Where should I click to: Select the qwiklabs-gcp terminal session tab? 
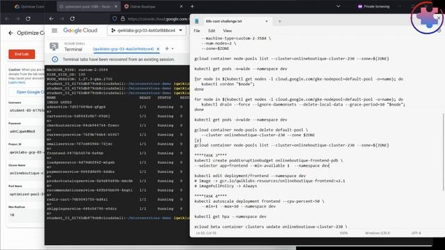coord(123,49)
